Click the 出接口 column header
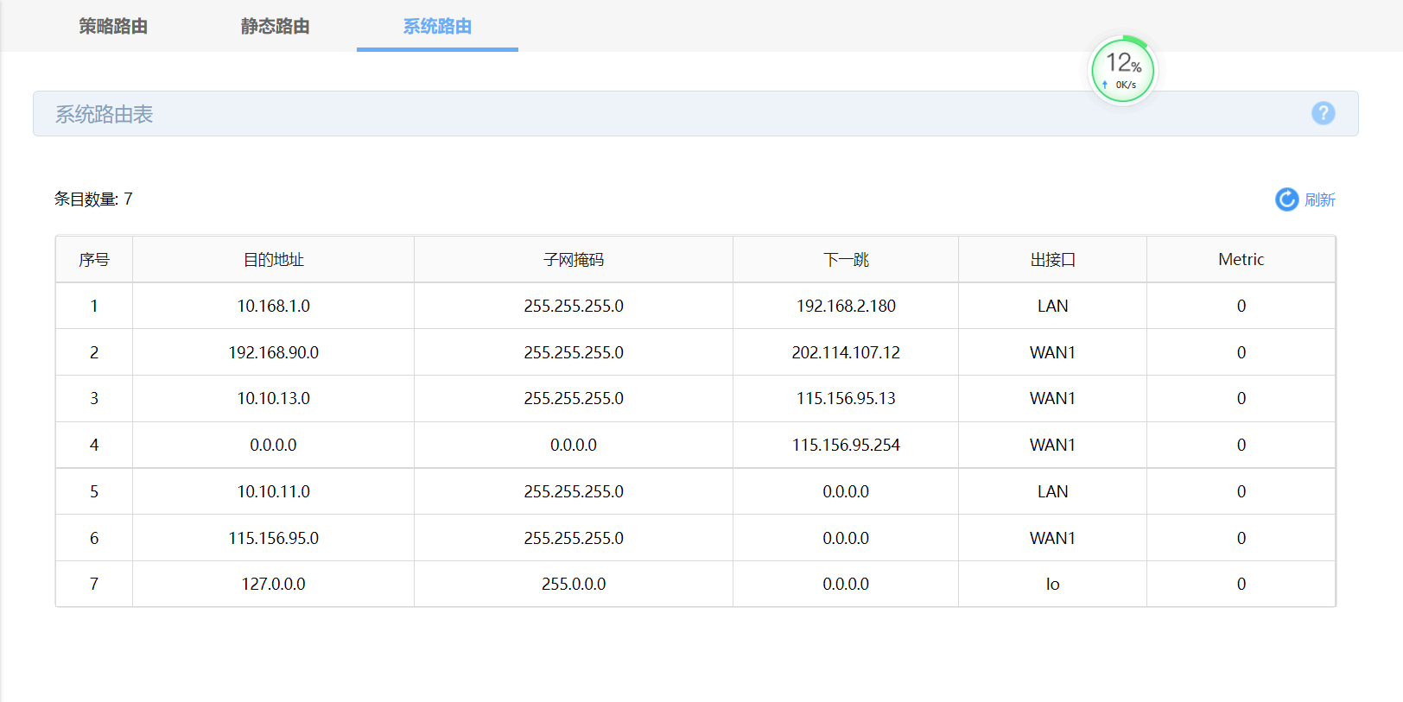 point(1052,259)
